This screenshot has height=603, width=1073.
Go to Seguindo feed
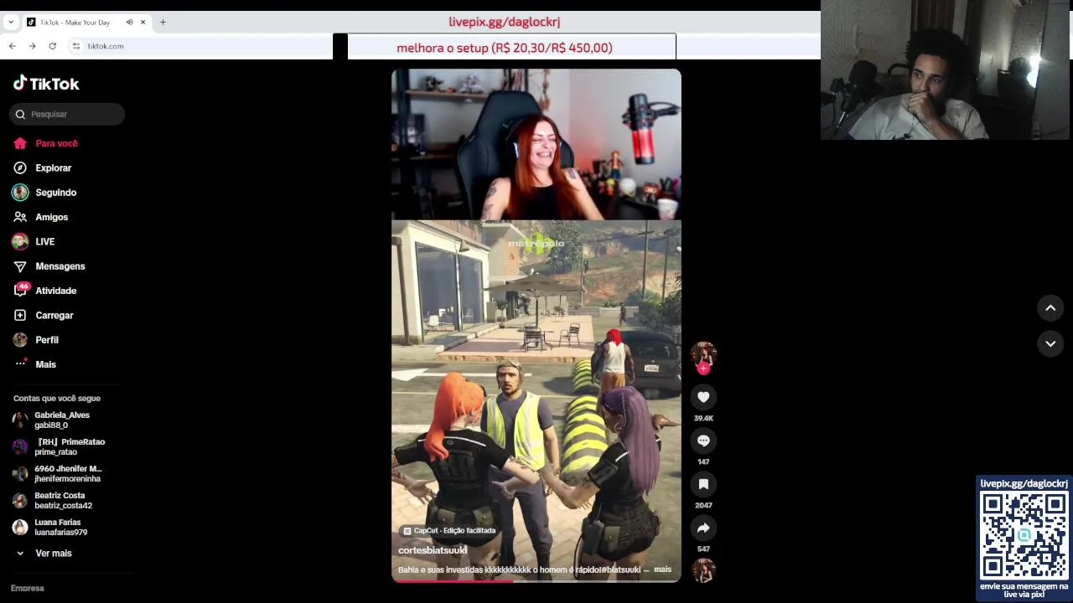[x=45, y=193]
